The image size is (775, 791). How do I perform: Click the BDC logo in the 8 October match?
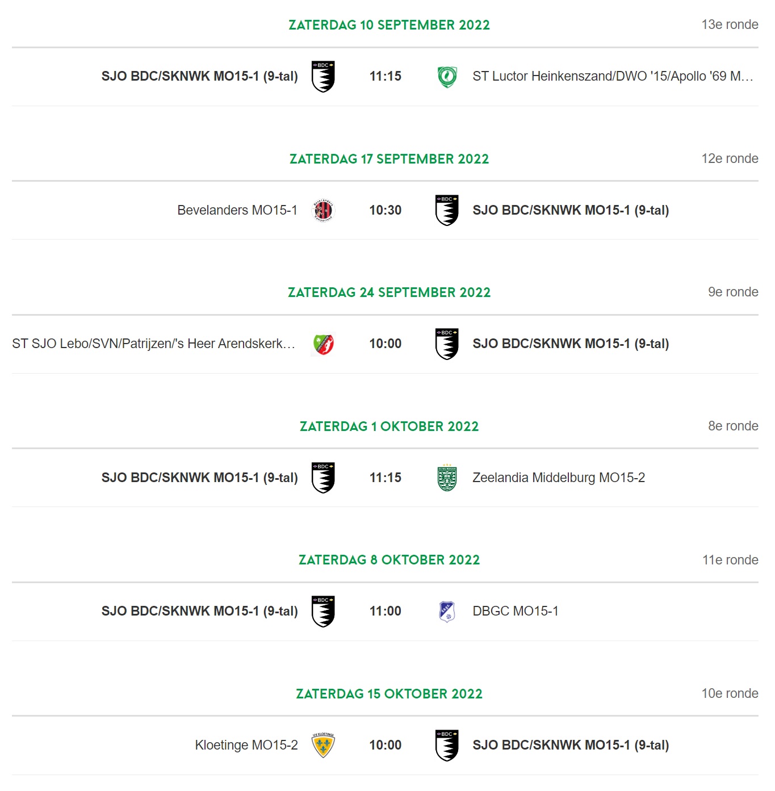(323, 612)
